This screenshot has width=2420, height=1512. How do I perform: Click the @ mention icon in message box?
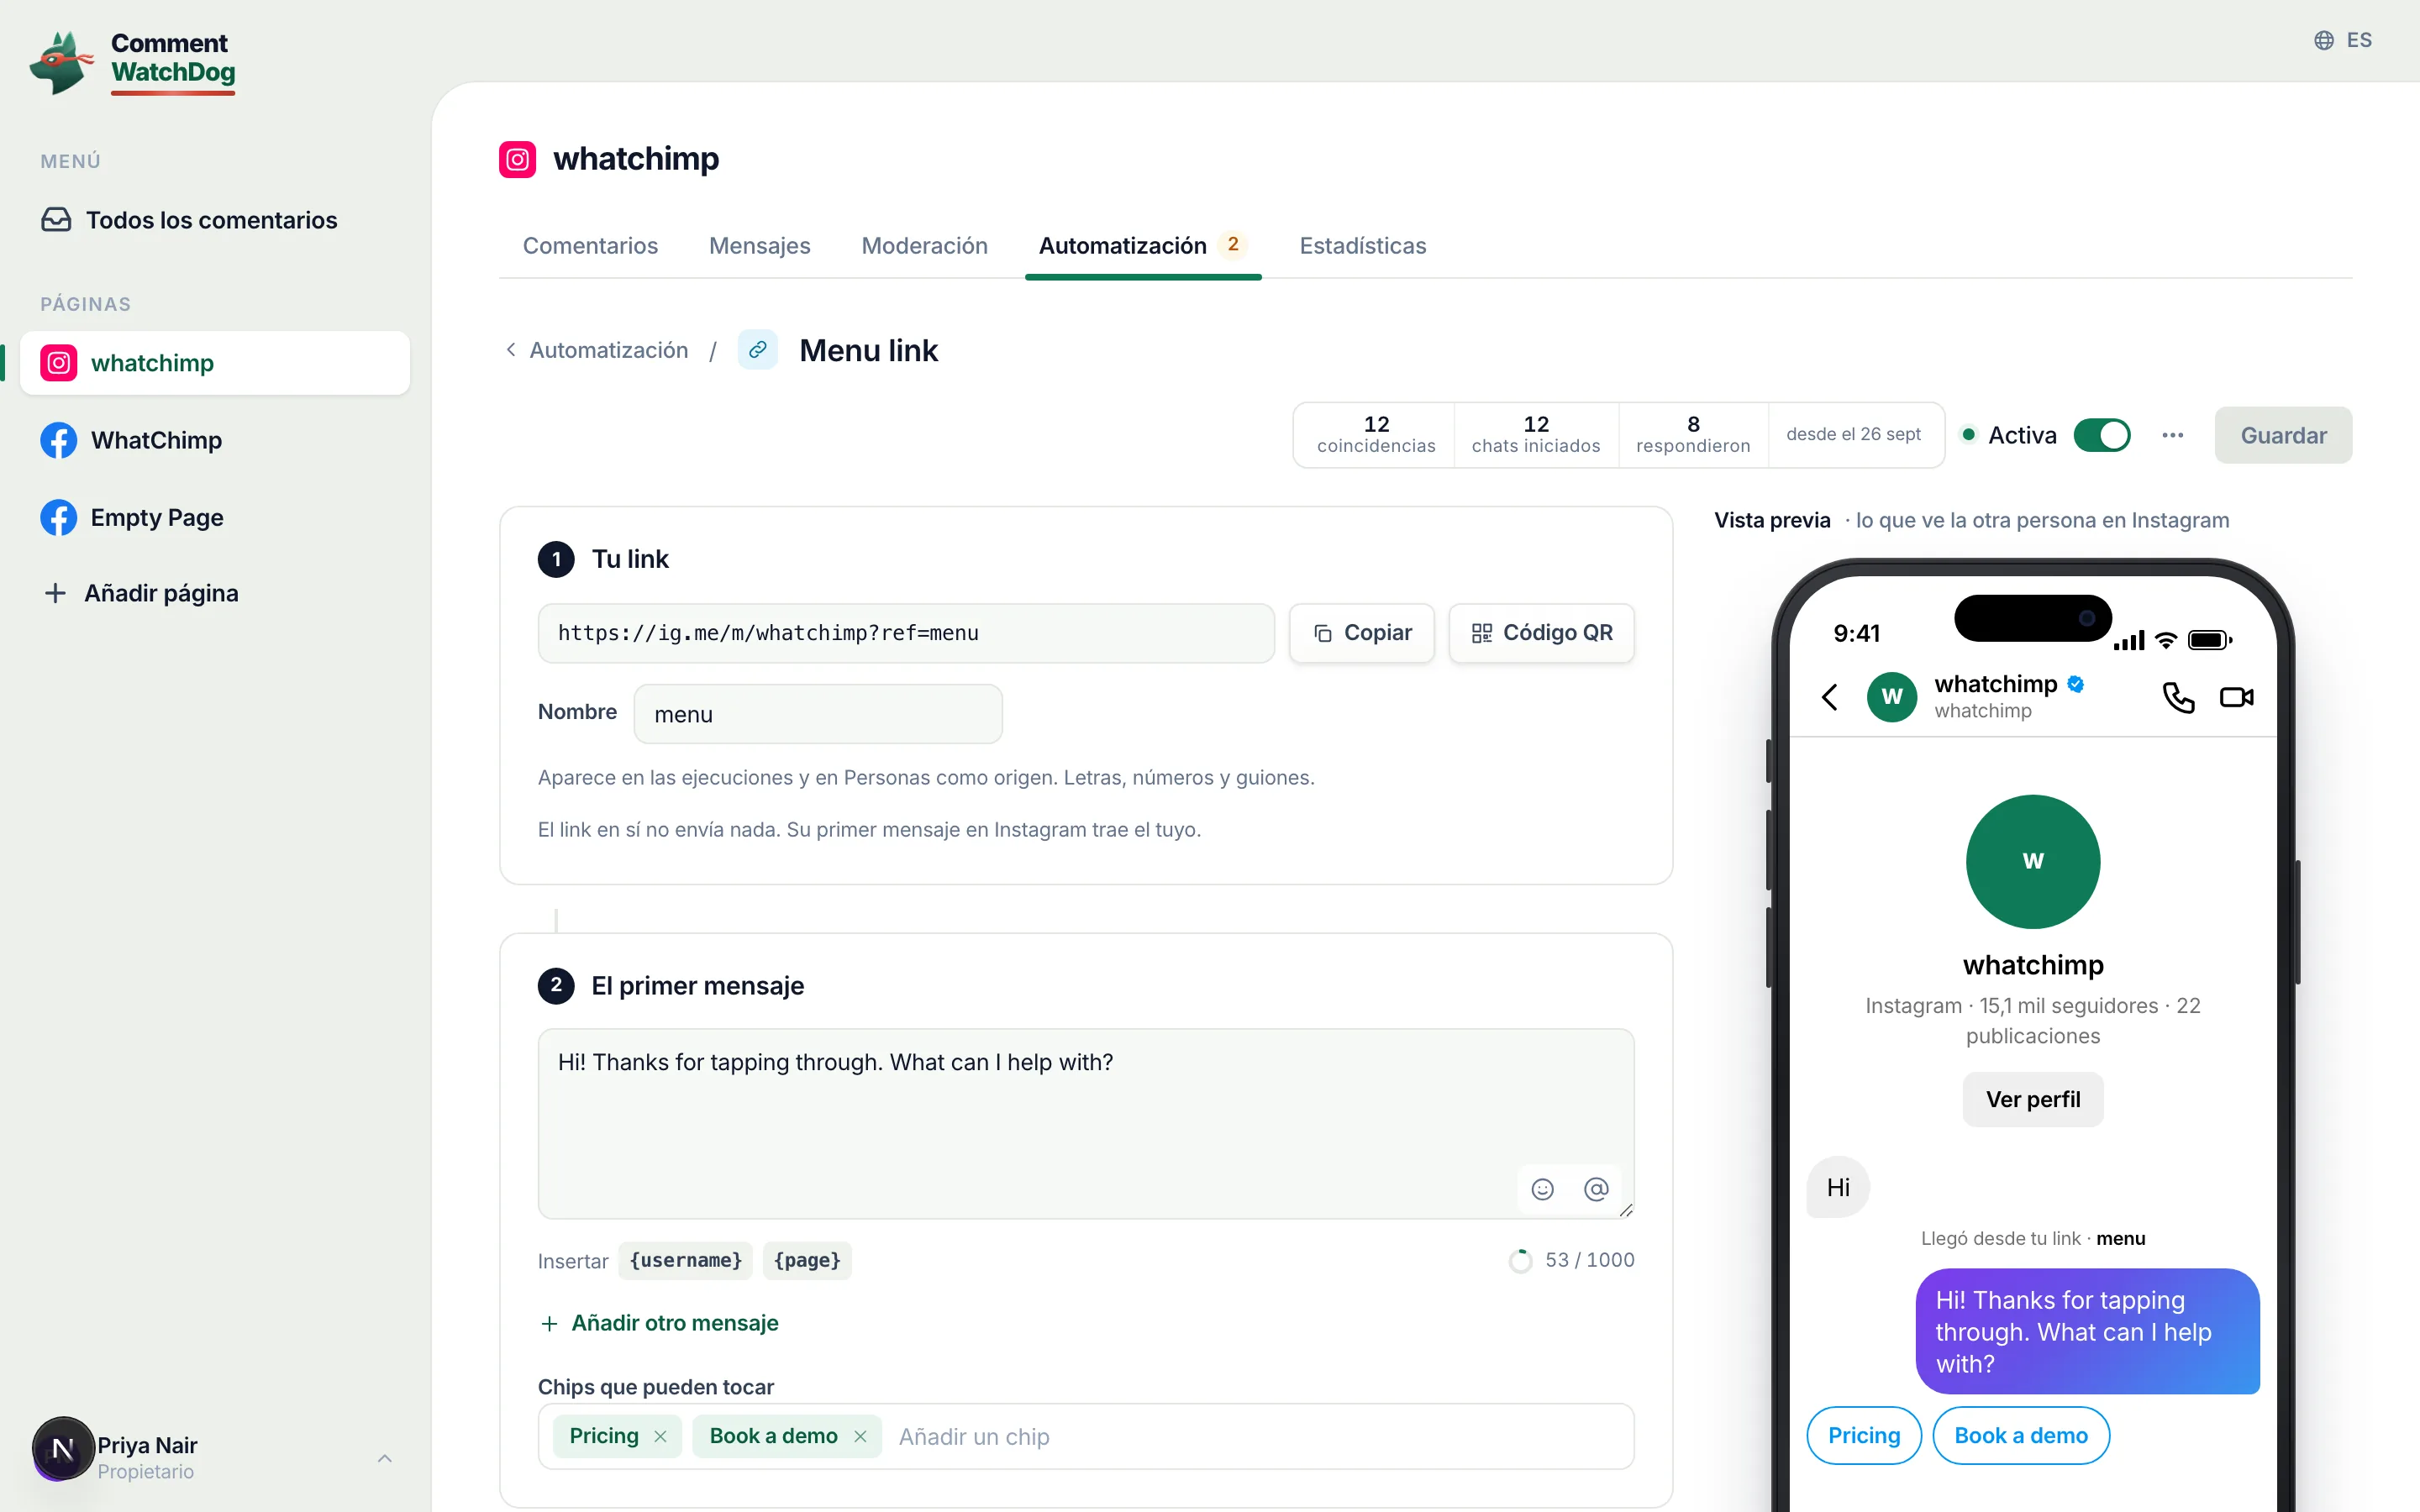[1596, 1189]
